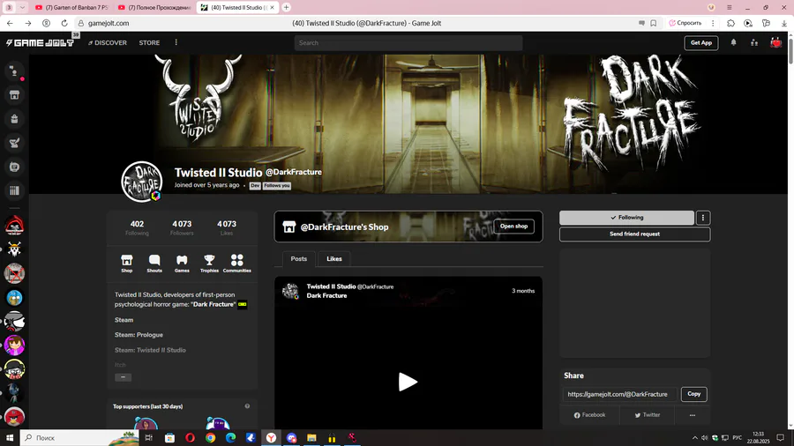Open the game library icon in left sidebar

pyautogui.click(x=14, y=190)
